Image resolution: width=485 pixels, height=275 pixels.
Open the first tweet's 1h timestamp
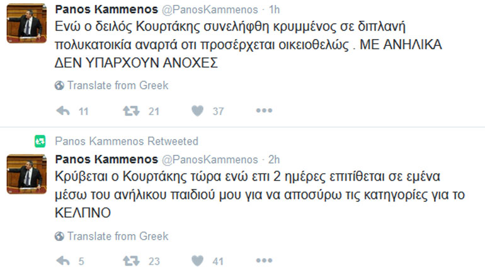[x=275, y=10]
